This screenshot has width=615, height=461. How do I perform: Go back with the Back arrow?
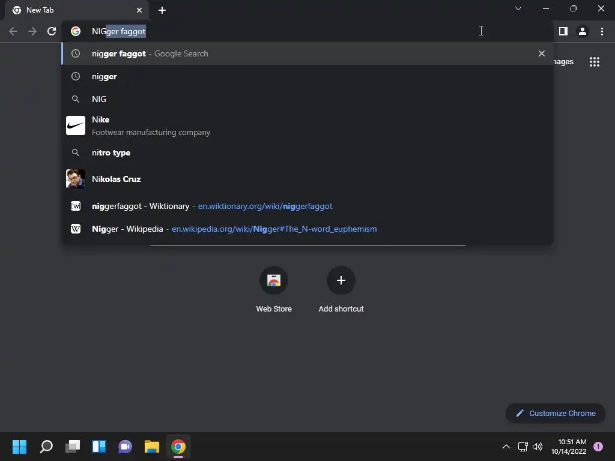pos(13,31)
